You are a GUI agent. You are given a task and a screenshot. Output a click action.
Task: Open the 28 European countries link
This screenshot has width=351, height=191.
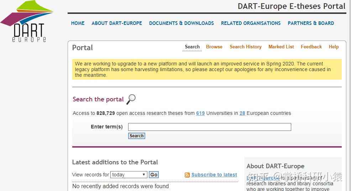click(x=242, y=113)
